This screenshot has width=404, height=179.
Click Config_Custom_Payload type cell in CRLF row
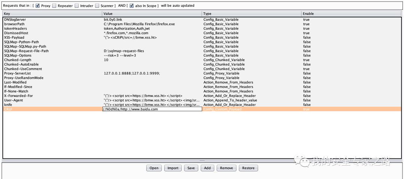pos(252,109)
